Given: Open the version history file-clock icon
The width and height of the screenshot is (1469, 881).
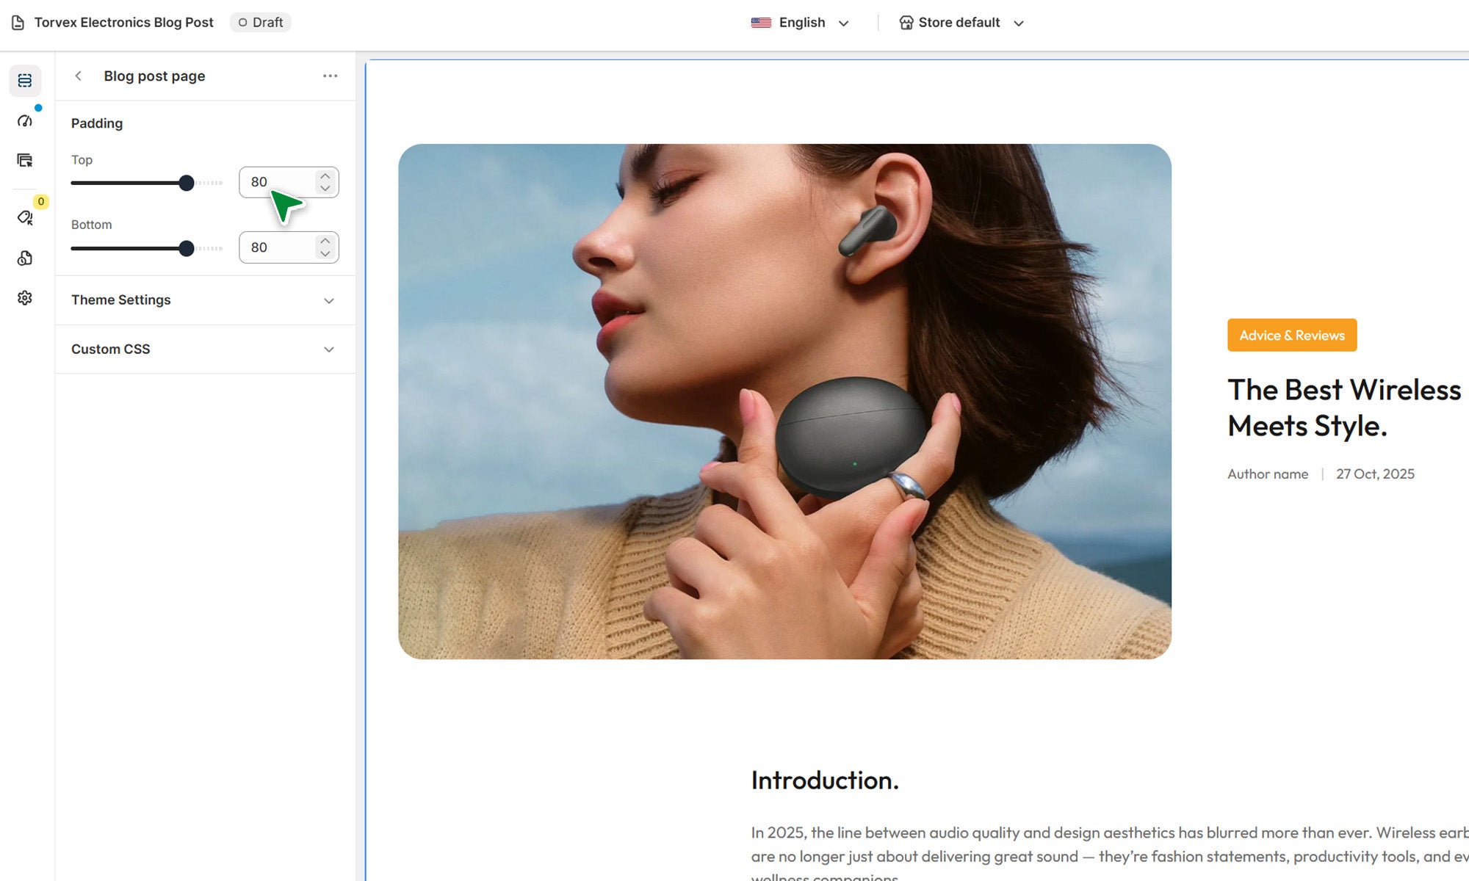Looking at the screenshot, I should click(25, 258).
